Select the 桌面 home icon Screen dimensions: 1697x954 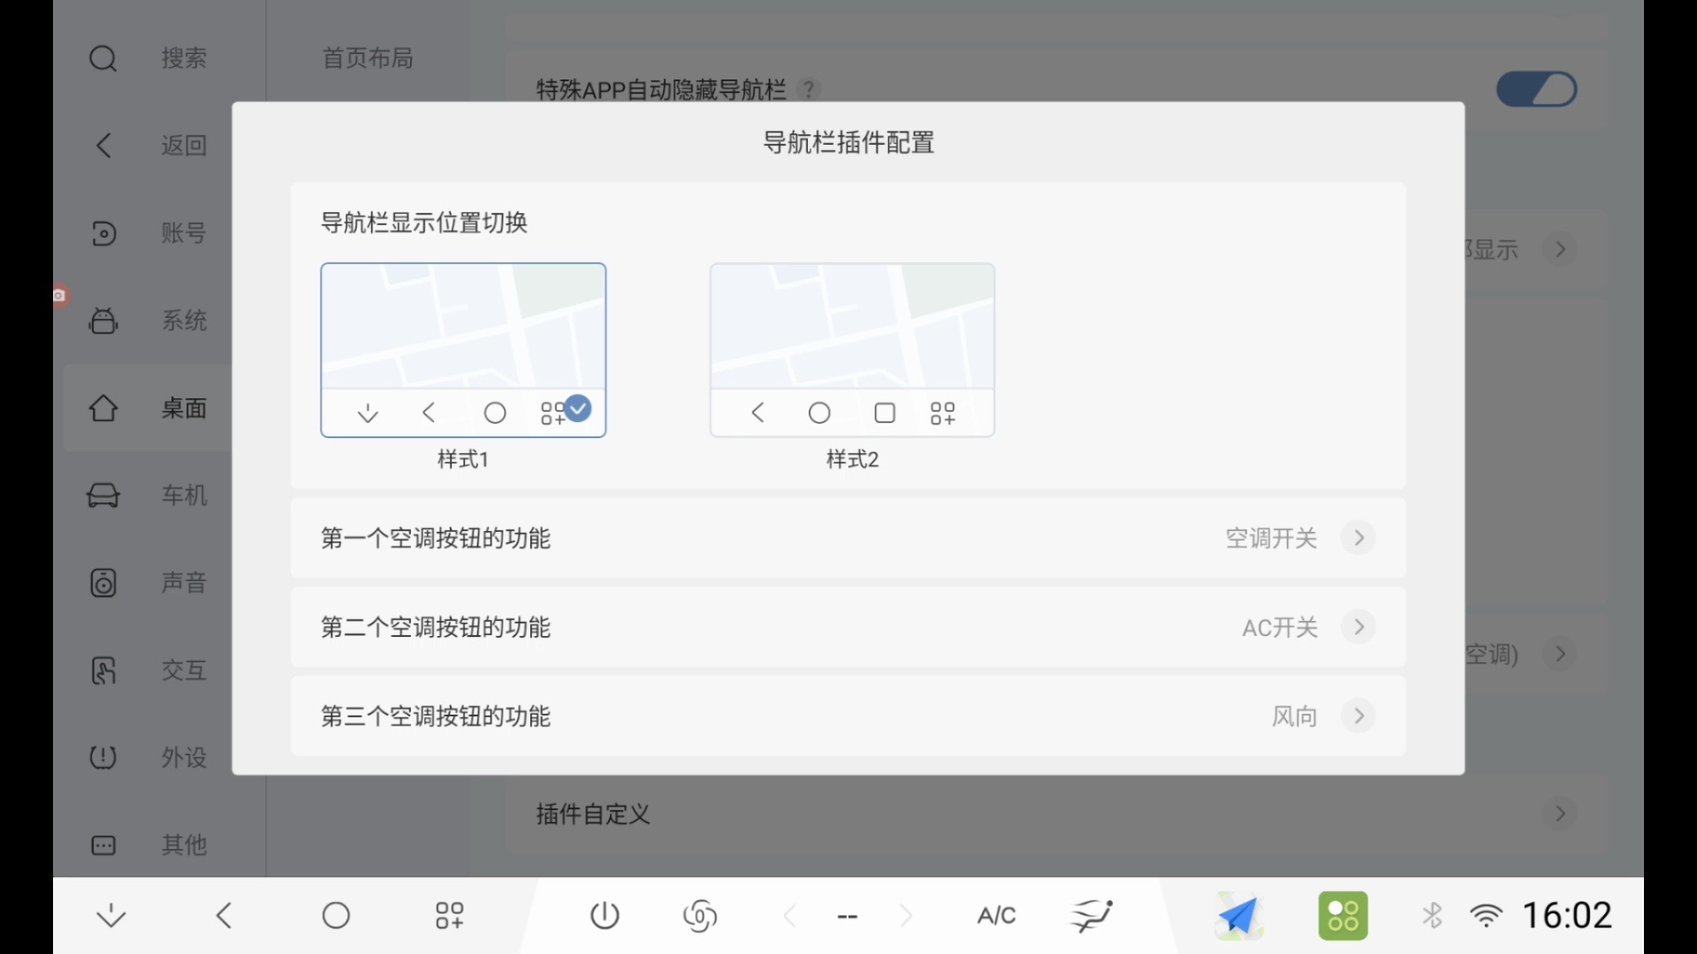103,408
